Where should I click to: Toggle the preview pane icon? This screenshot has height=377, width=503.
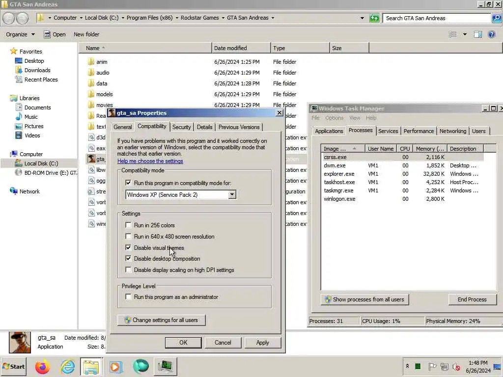coord(477,34)
